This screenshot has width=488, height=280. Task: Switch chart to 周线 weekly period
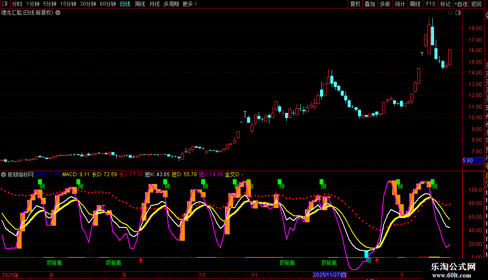click(x=140, y=4)
